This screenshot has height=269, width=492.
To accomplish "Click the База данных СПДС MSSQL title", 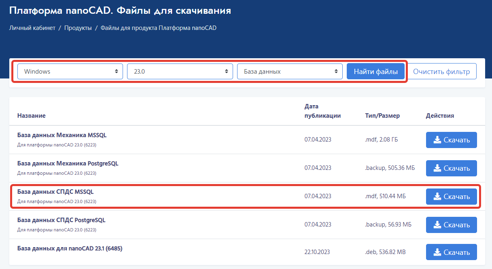I will [x=55, y=192].
